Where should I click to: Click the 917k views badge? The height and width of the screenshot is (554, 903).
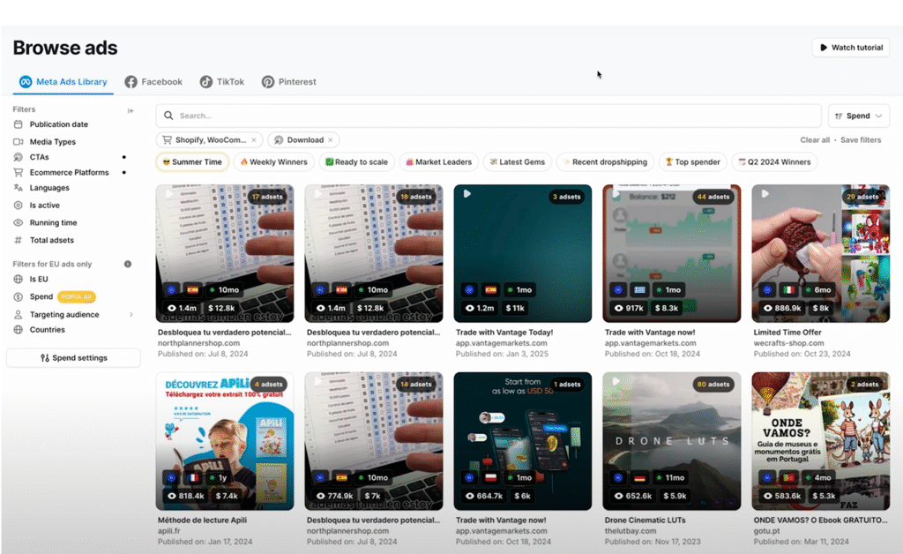(x=629, y=308)
